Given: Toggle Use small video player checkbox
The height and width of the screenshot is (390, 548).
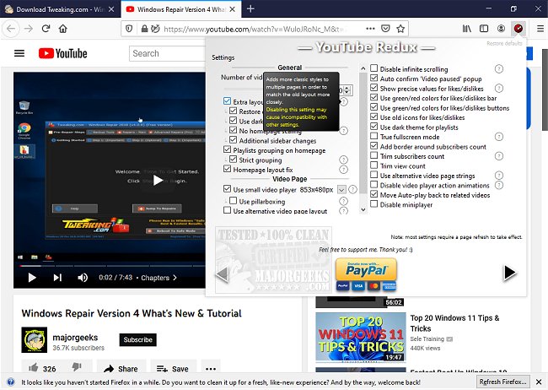Looking at the screenshot, I should point(227,189).
